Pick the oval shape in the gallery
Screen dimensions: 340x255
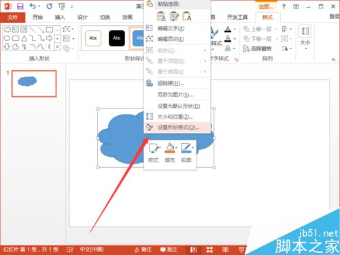coord(7,38)
